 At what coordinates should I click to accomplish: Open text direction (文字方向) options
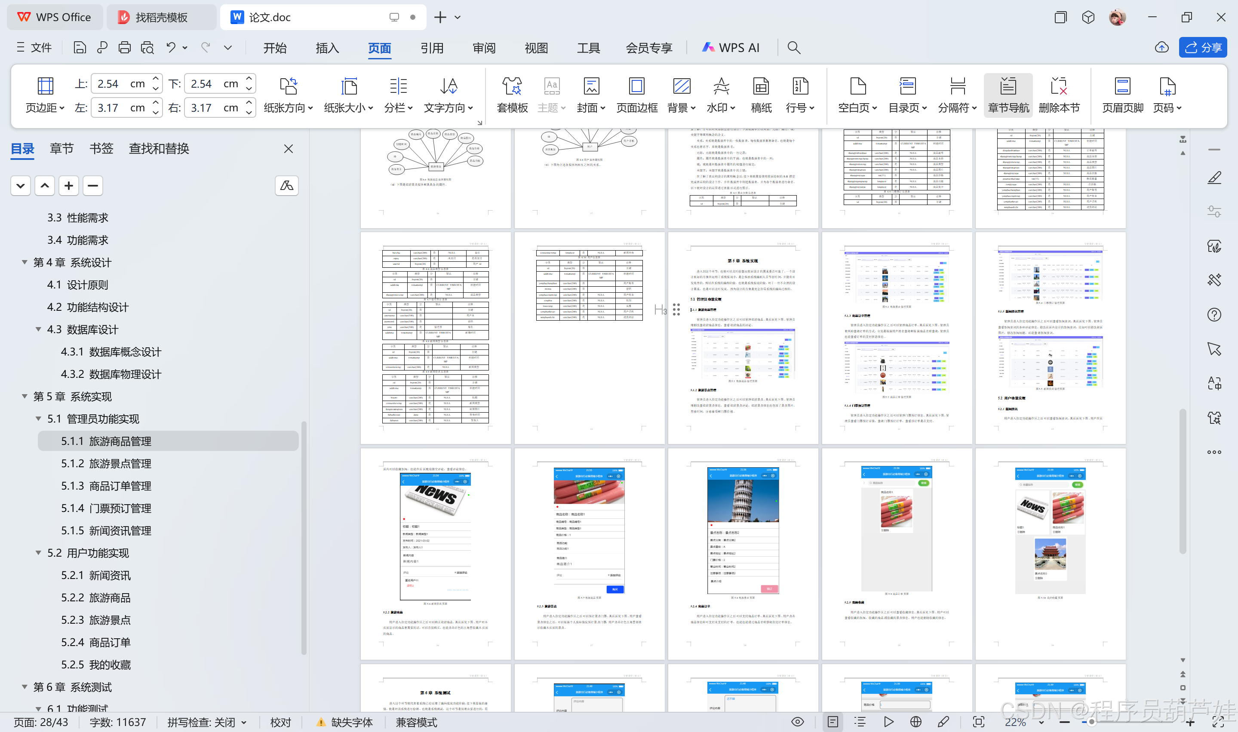(x=449, y=95)
